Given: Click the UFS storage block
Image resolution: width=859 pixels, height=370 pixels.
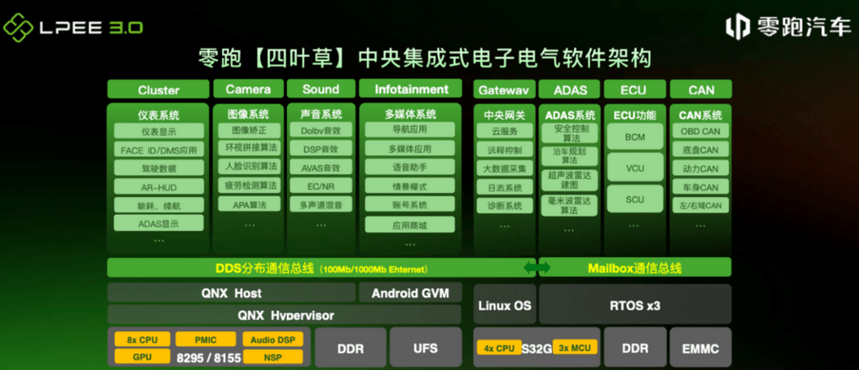Looking at the screenshot, I should tap(426, 348).
